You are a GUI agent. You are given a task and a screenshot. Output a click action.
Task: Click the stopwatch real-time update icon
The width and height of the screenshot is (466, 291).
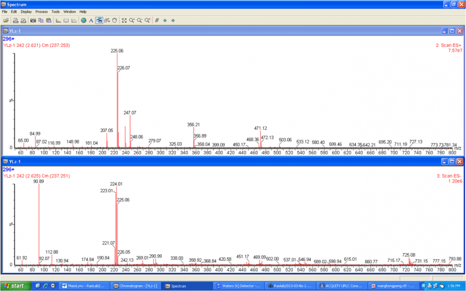coord(115,20)
